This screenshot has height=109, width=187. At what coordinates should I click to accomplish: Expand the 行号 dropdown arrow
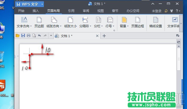point(113,26)
